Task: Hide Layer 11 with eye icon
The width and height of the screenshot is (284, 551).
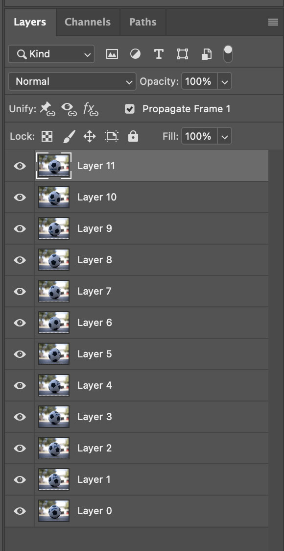Action: [20, 166]
